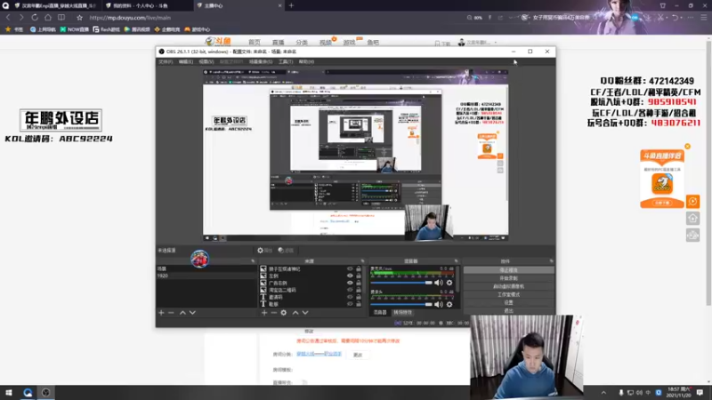Open OBS 工具(T) menu

286,61
